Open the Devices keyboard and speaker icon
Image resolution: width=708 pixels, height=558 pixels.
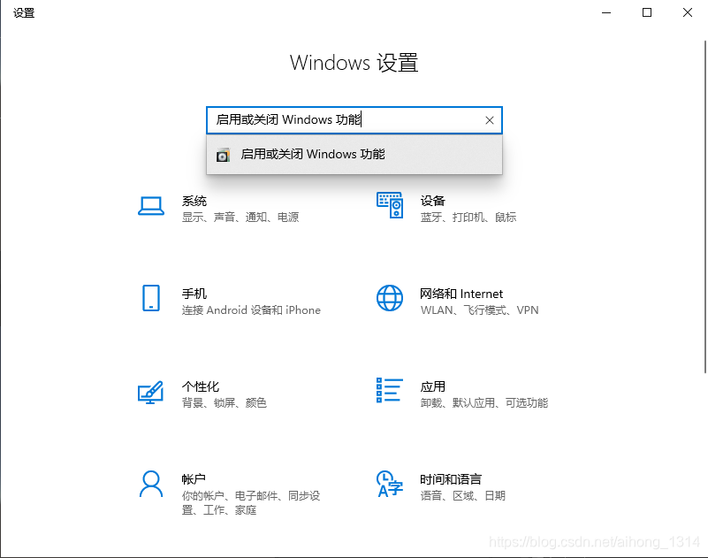(390, 205)
